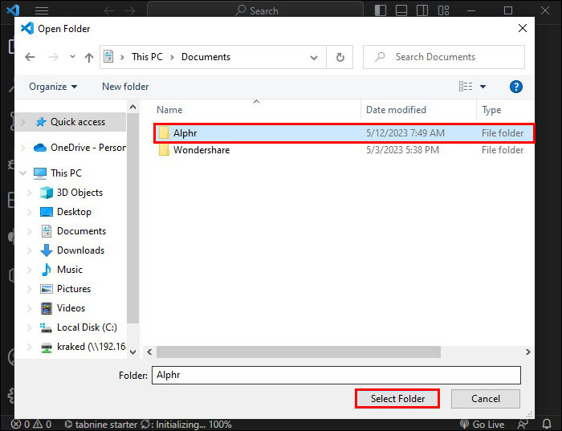
Task: Click file list scroll right arrow
Action: [x=527, y=352]
